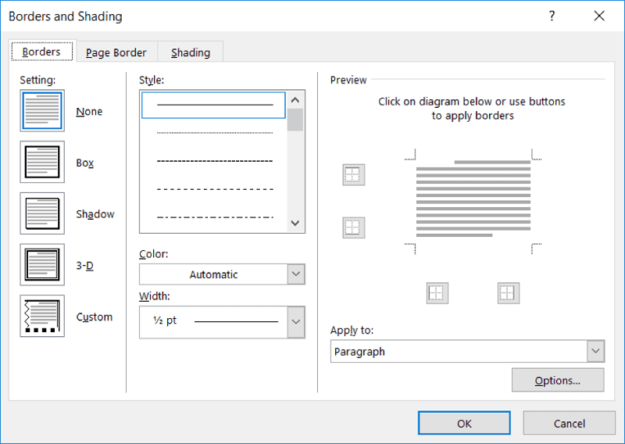Click the Options... button

pyautogui.click(x=557, y=381)
